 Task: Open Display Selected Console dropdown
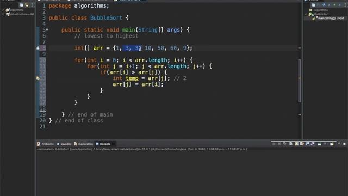coord(325,144)
